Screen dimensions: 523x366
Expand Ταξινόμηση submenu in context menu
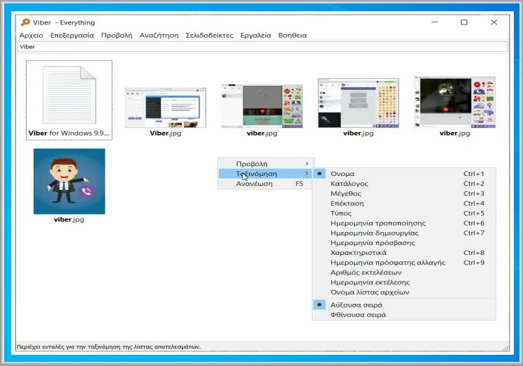266,174
